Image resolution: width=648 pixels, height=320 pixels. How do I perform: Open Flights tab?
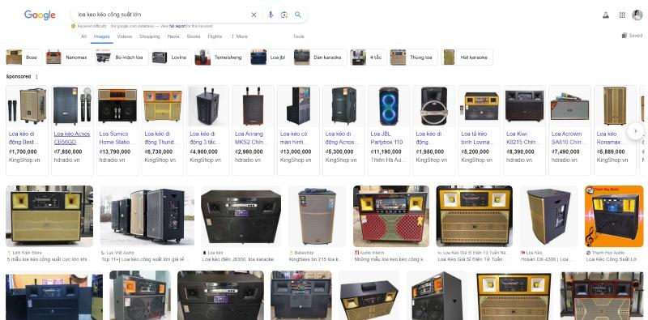point(215,36)
